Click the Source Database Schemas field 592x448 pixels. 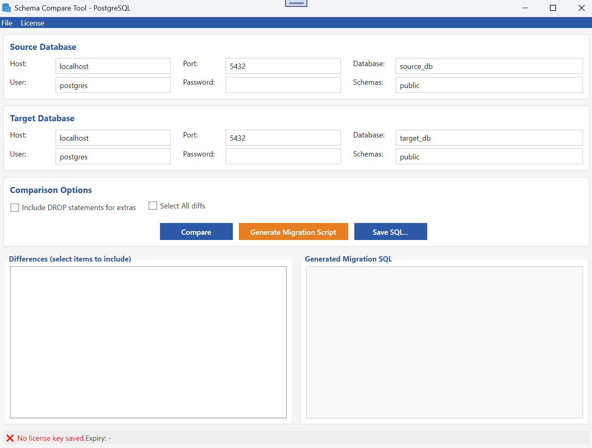click(489, 85)
